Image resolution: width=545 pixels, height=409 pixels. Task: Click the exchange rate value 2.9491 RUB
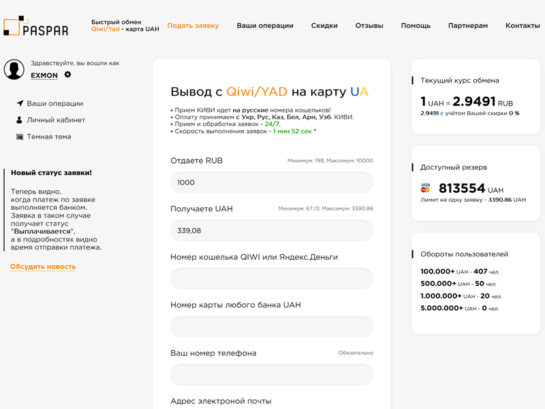tap(483, 101)
